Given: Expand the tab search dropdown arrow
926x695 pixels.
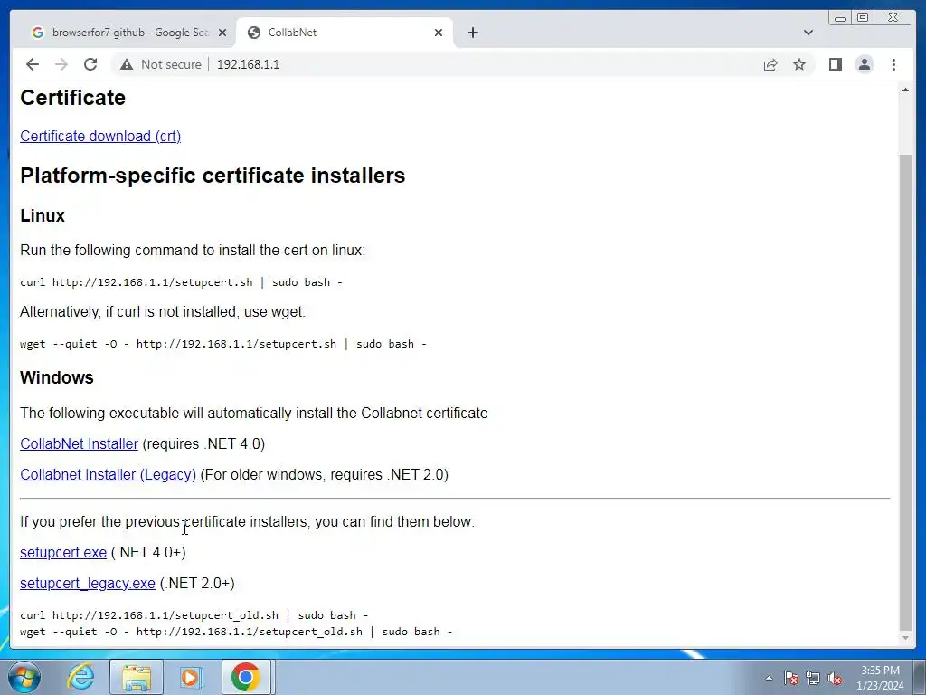Looking at the screenshot, I should (808, 33).
